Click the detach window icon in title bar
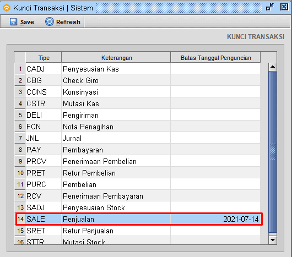This screenshot has height=257, width=292. pyautogui.click(x=270, y=7)
